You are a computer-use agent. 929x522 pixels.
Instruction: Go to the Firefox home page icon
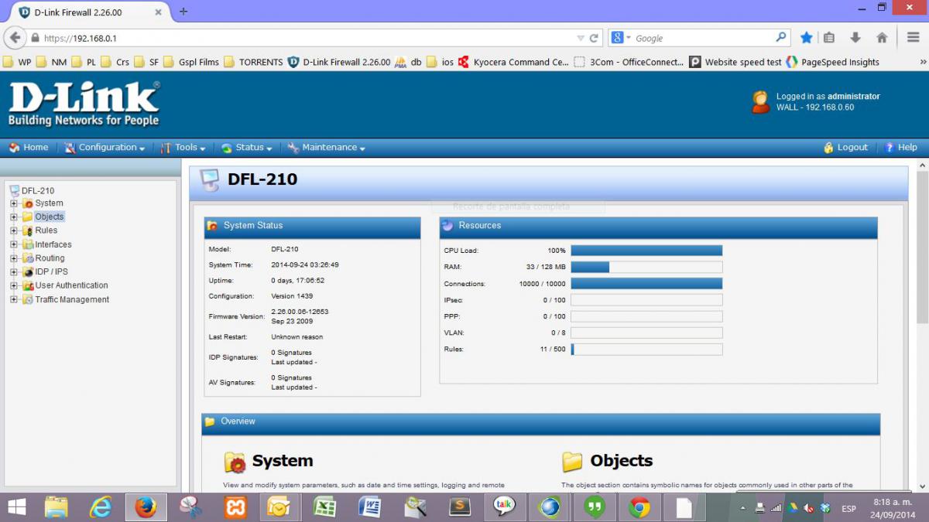pyautogui.click(x=882, y=37)
